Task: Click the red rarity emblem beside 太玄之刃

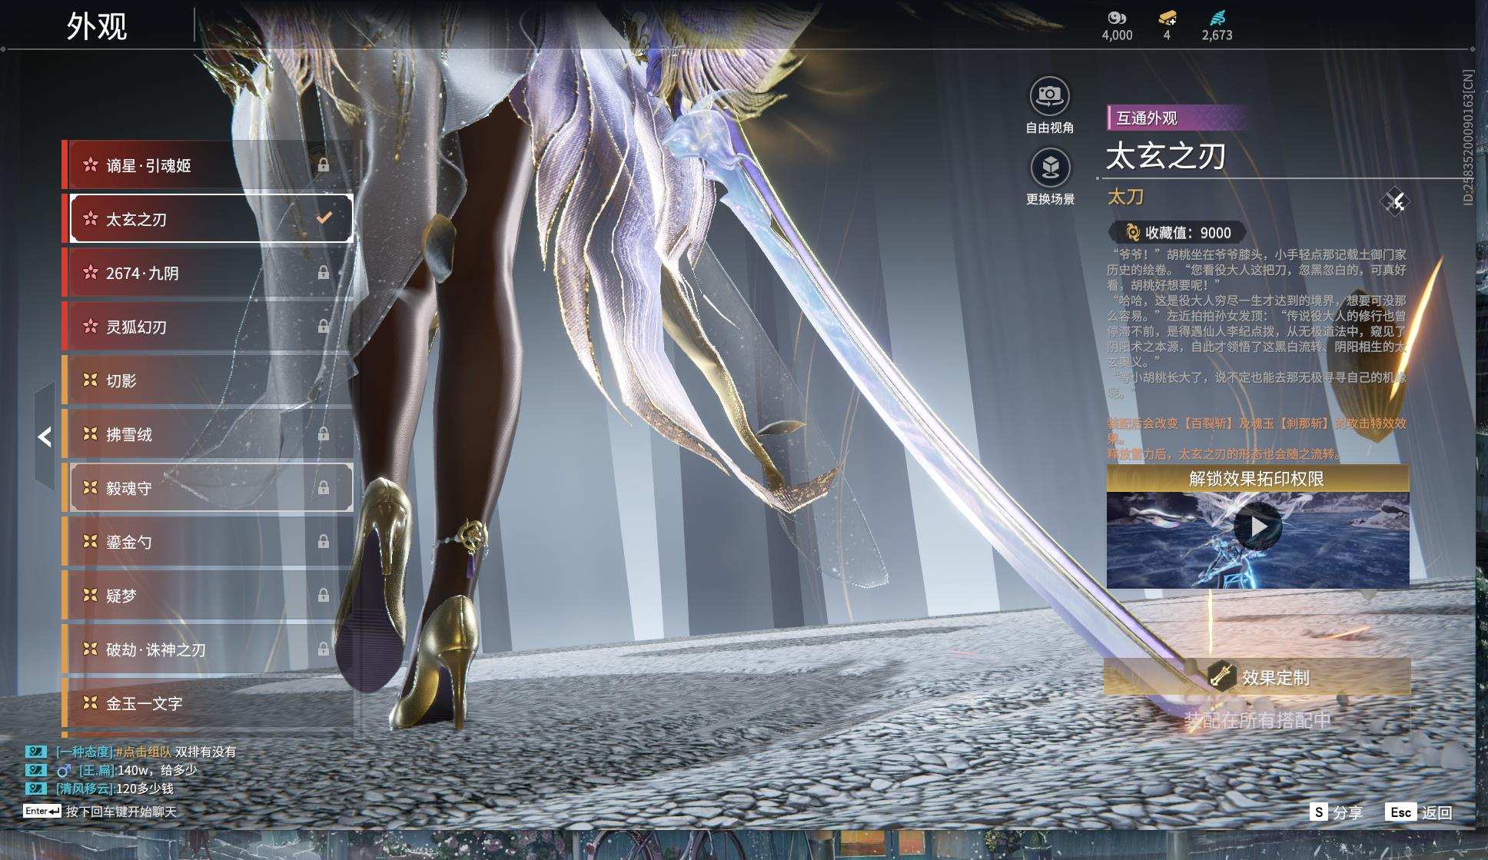Action: click(x=91, y=218)
